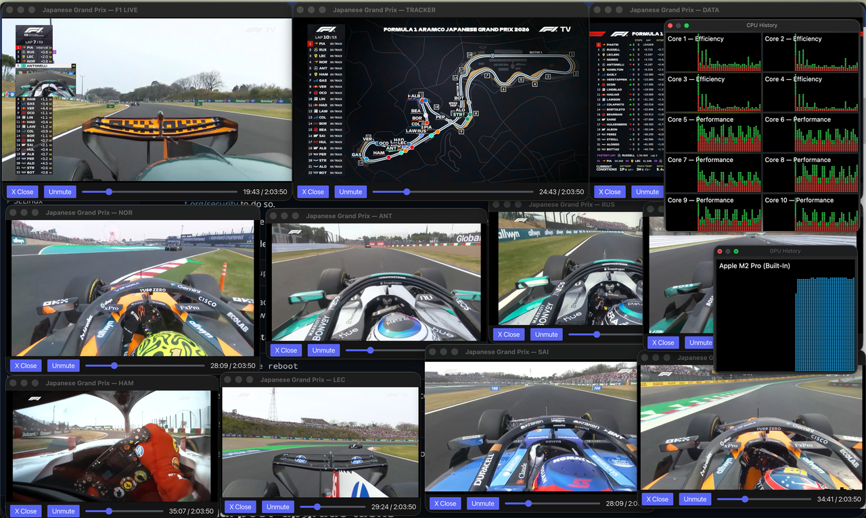This screenshot has height=518, width=866.
Task: Click the '29:24 / 2:03:50' time in LEC window
Action: pos(394,507)
